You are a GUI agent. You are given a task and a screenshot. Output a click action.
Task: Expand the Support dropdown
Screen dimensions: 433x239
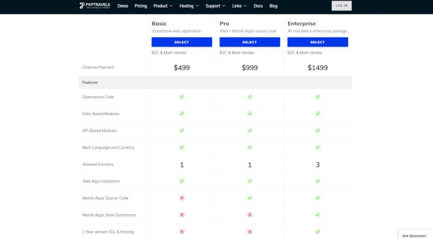[215, 6]
